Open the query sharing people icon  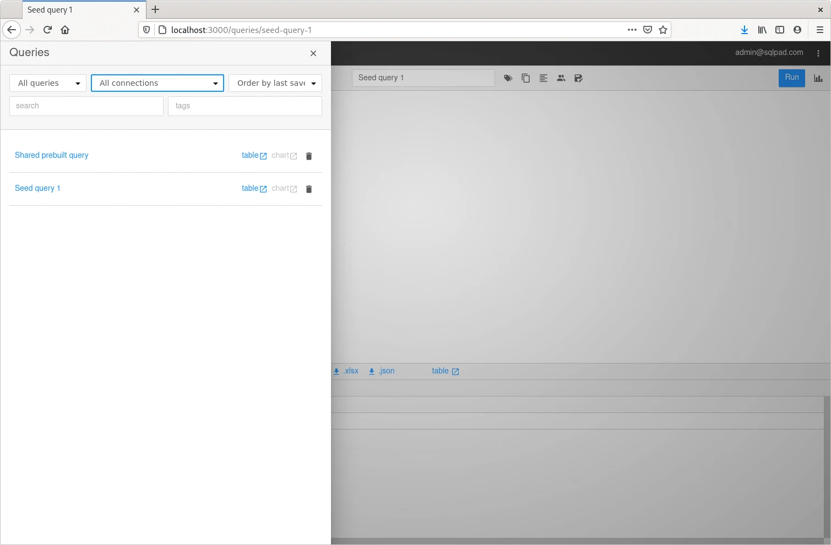point(561,78)
